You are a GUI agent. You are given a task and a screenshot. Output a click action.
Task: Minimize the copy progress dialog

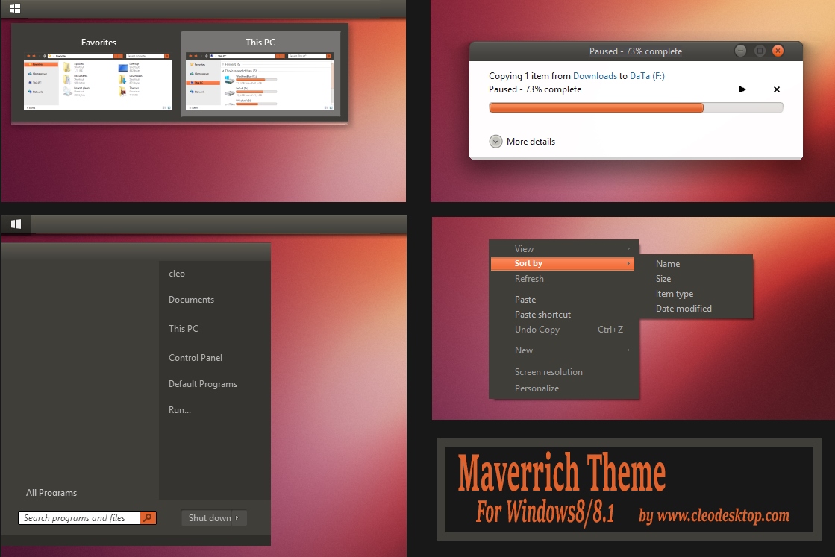coord(740,51)
